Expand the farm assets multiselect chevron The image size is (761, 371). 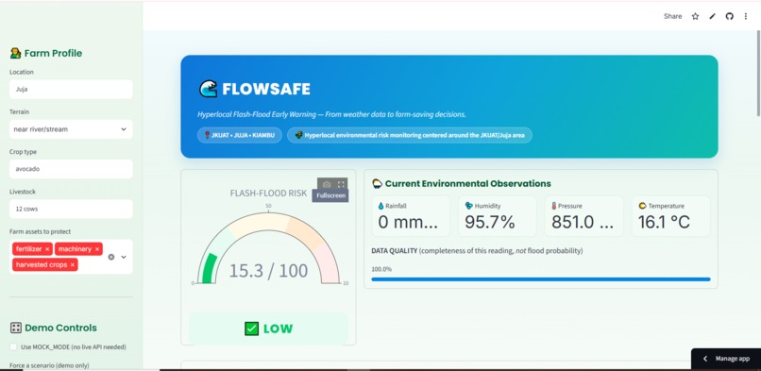(124, 257)
